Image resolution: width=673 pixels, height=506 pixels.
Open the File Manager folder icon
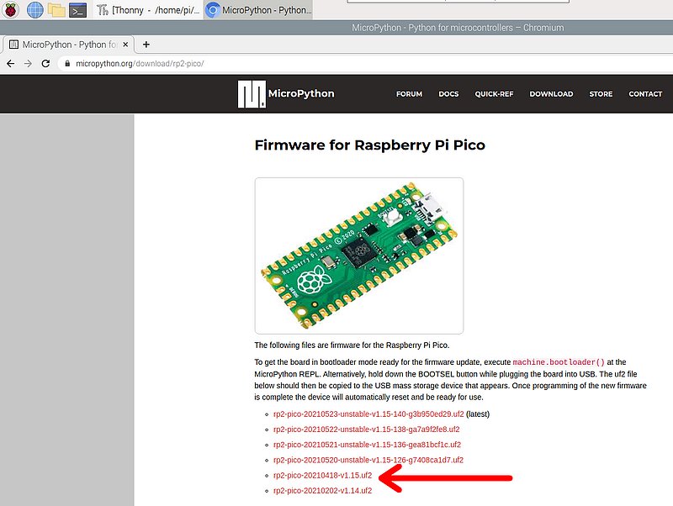click(x=56, y=9)
